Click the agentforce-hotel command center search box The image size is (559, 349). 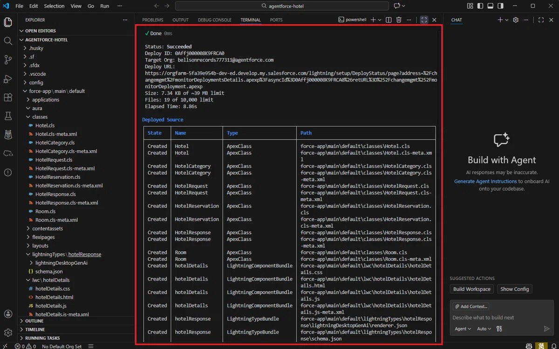click(282, 6)
